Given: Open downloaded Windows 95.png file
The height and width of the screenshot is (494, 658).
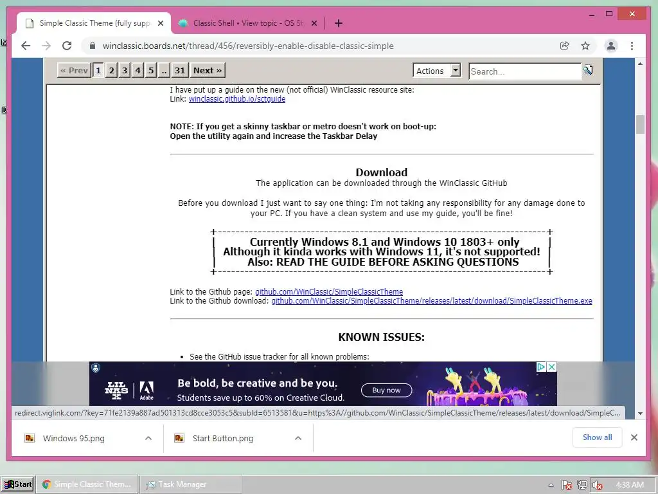Looking at the screenshot, I should 74,438.
